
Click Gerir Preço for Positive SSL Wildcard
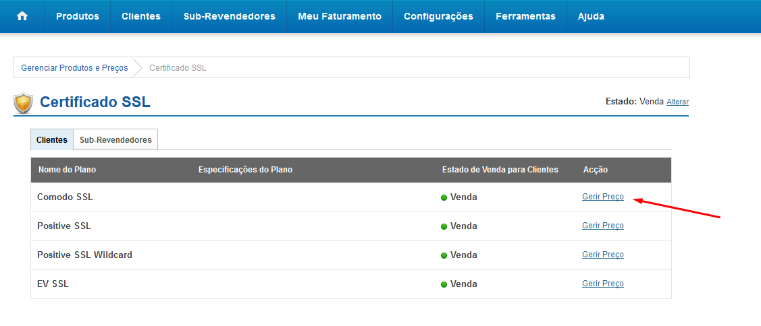click(603, 255)
